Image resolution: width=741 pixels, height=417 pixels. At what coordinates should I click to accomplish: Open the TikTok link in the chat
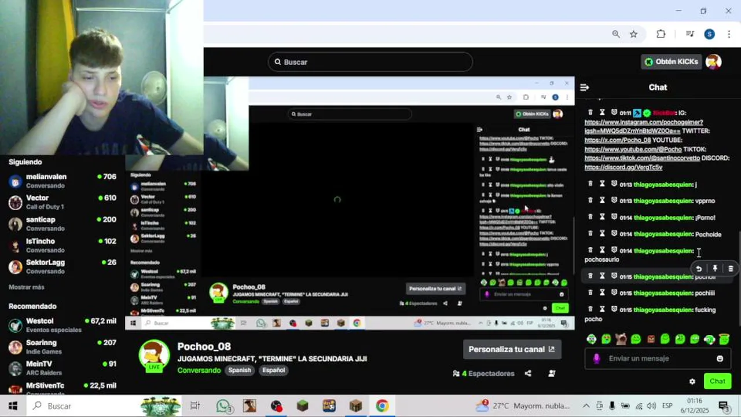point(642,158)
